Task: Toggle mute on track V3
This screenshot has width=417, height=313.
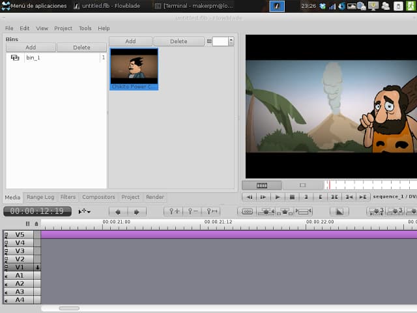Action: (x=7, y=251)
